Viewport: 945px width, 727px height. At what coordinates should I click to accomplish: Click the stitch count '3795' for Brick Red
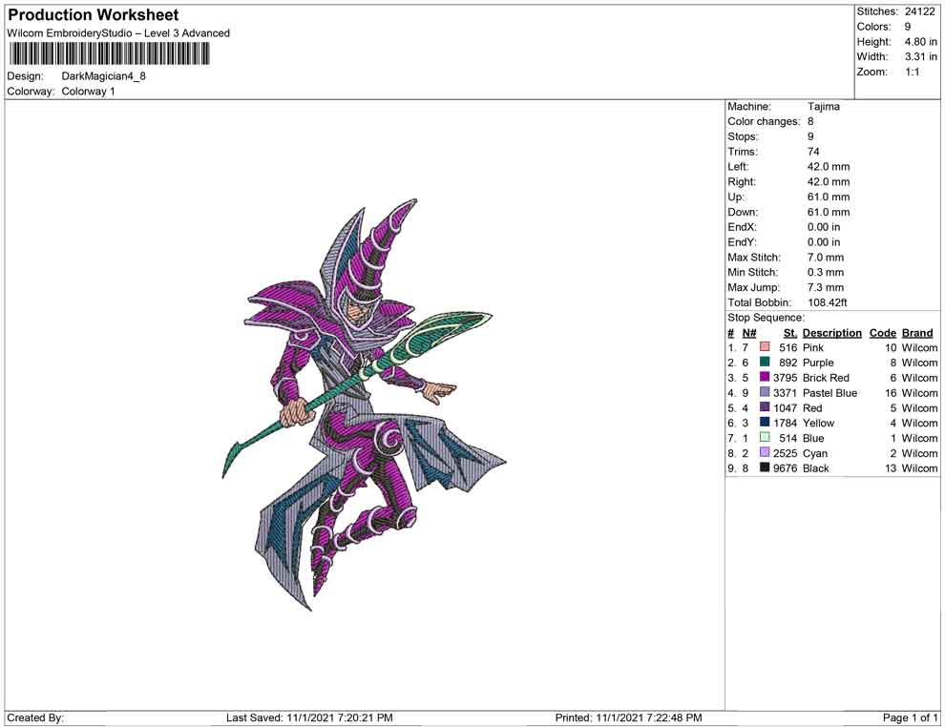click(786, 378)
